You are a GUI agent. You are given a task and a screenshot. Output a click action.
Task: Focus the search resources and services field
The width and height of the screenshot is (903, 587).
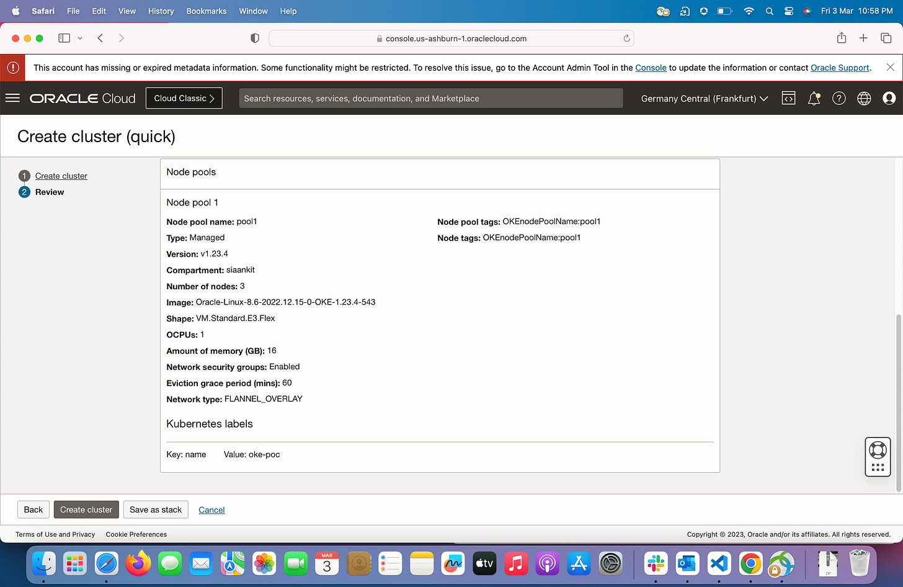431,98
